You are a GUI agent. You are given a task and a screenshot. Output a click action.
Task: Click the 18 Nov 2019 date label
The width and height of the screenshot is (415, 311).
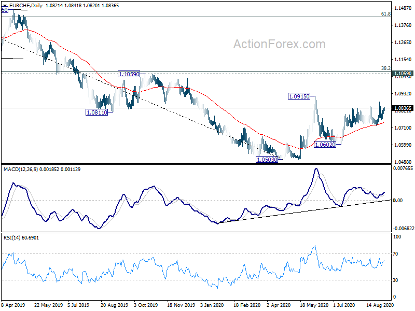click(x=181, y=305)
